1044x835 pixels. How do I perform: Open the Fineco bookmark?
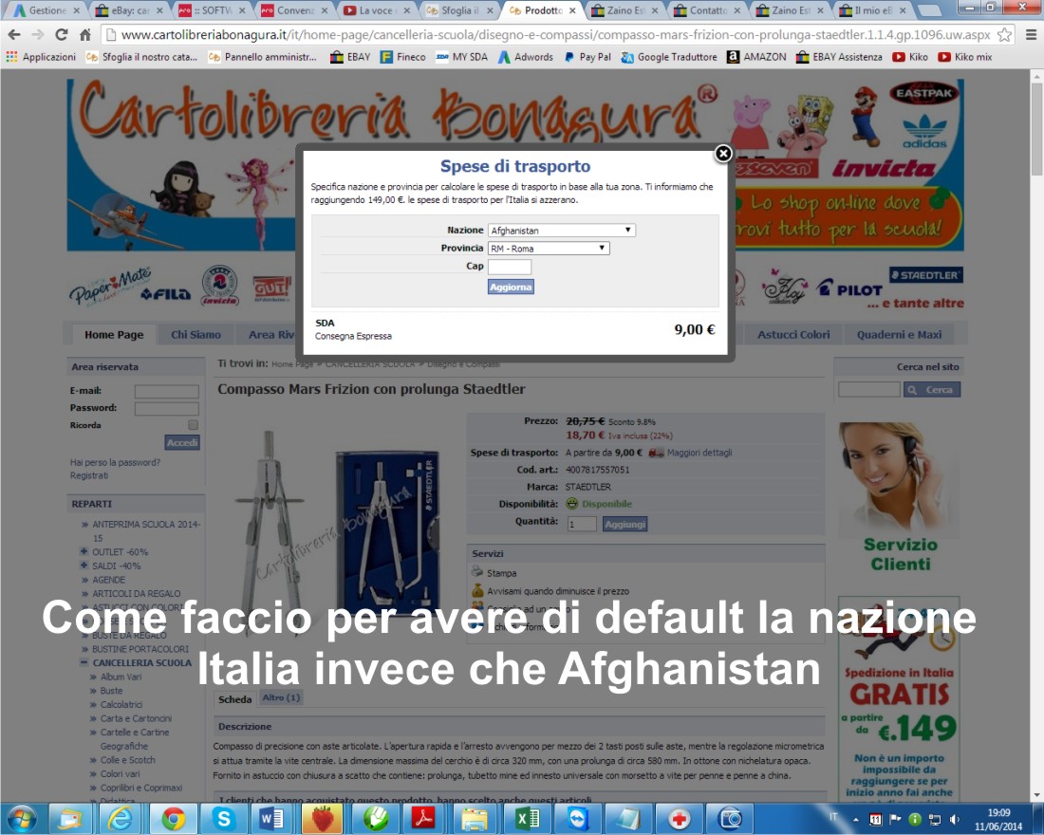pos(403,57)
